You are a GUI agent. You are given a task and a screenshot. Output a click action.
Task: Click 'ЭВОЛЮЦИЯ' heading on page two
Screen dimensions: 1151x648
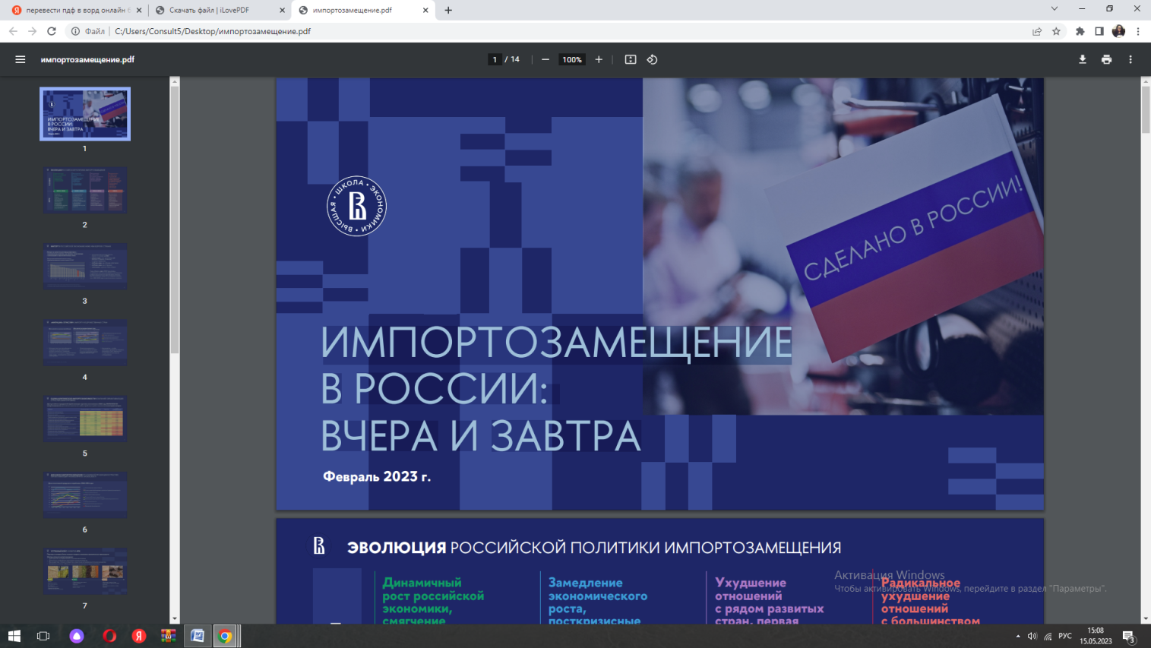(397, 547)
